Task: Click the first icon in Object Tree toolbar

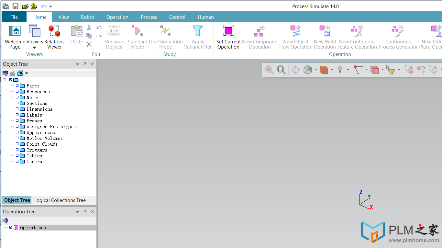Action: tap(5, 73)
